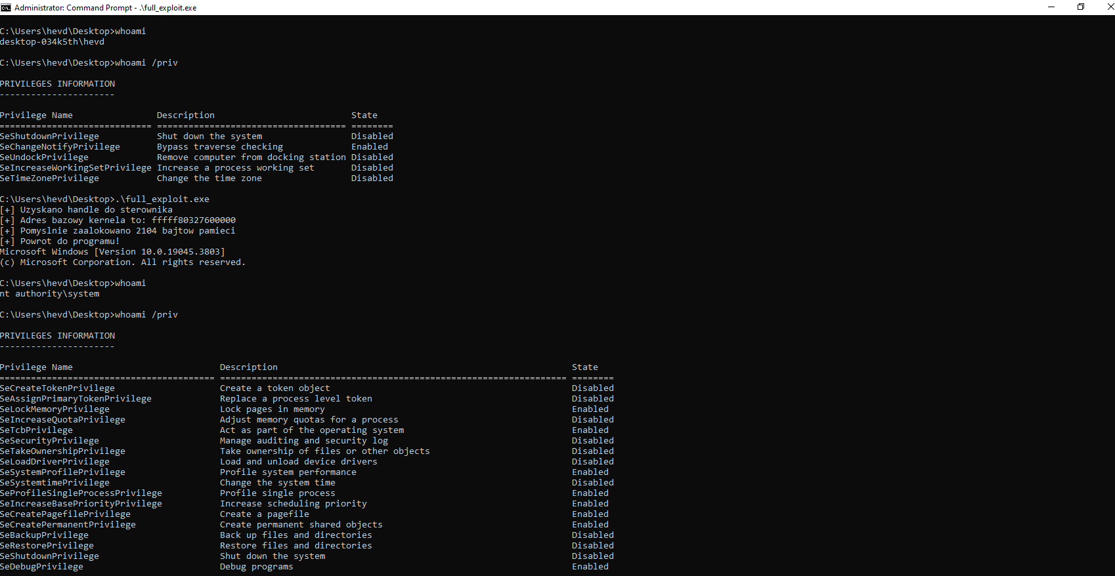
Task: Click the SeTcbPrivilege entry
Action: point(37,430)
